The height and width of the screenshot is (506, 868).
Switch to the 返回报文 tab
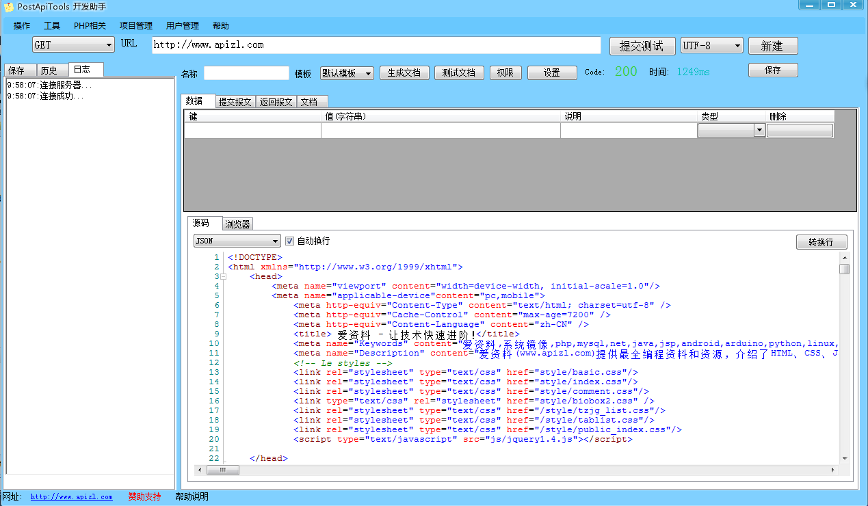pyautogui.click(x=277, y=102)
